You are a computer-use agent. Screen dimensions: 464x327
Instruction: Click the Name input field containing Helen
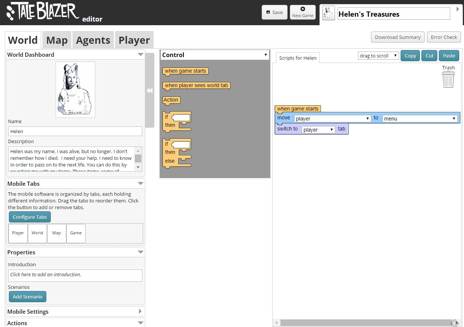(75, 131)
